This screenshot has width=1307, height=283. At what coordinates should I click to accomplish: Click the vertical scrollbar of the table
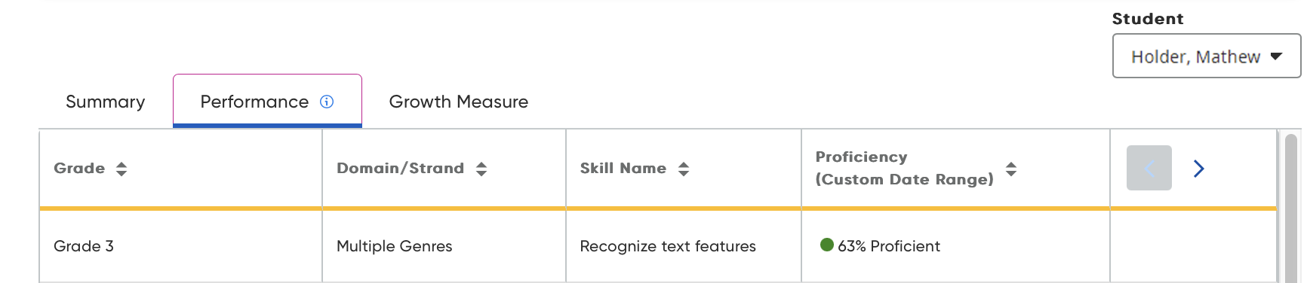pyautogui.click(x=1290, y=207)
